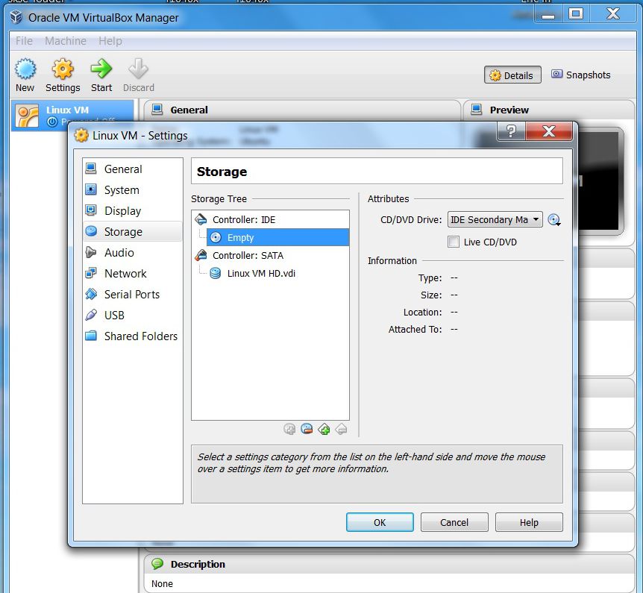This screenshot has height=593, width=643.
Task: Select Linux VM HD.vdi disk entry
Action: pos(261,274)
